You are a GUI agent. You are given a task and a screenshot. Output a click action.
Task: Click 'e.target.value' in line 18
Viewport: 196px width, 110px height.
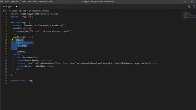point(139,63)
